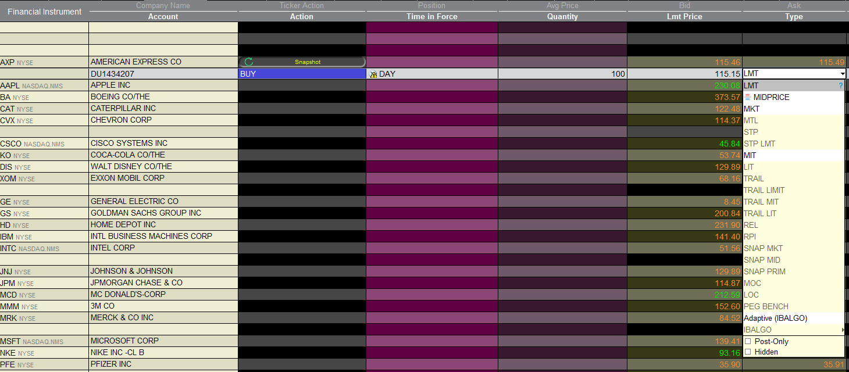Click the Action column header
The image size is (849, 372).
(x=302, y=16)
